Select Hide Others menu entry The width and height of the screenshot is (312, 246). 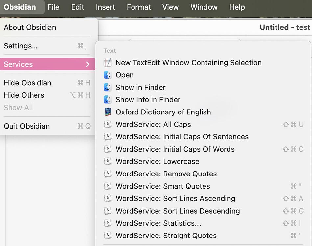[x=24, y=95]
